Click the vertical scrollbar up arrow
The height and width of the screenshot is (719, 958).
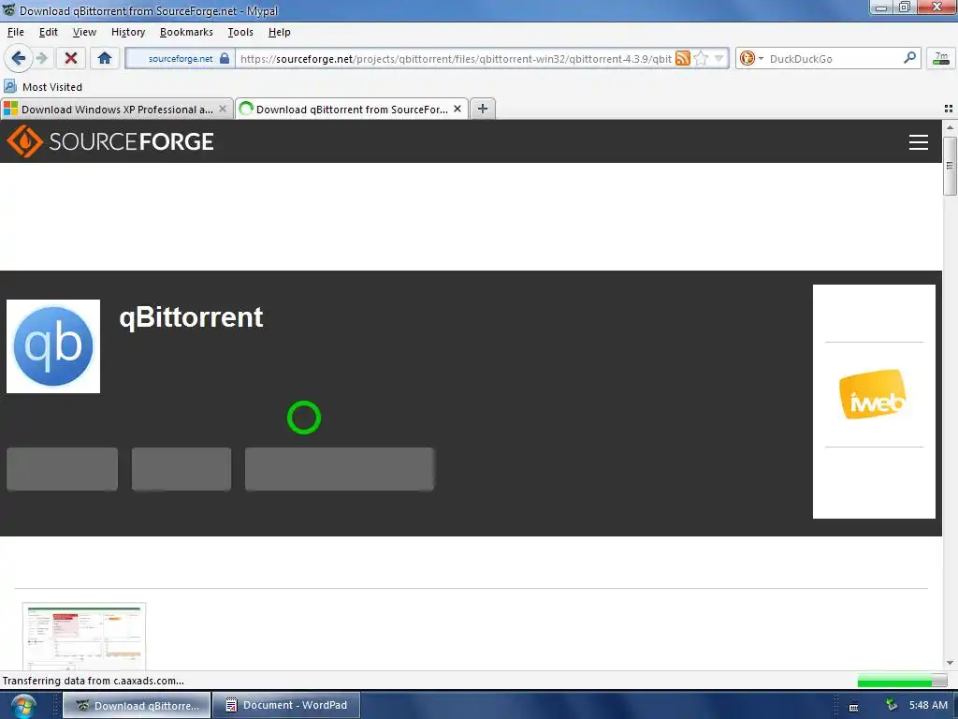coord(950,127)
